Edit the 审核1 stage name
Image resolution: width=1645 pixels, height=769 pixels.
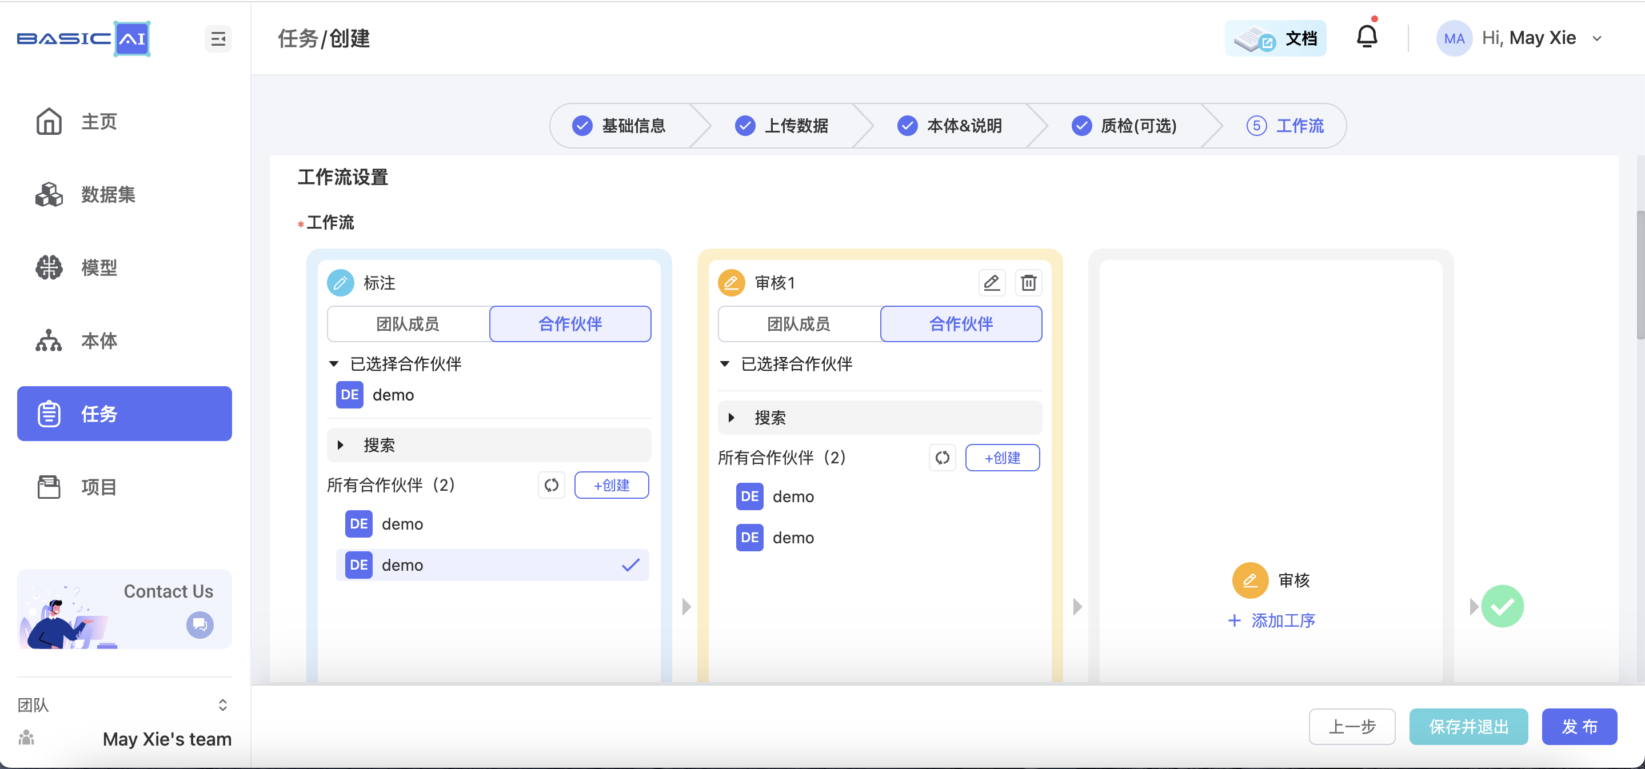pos(992,283)
